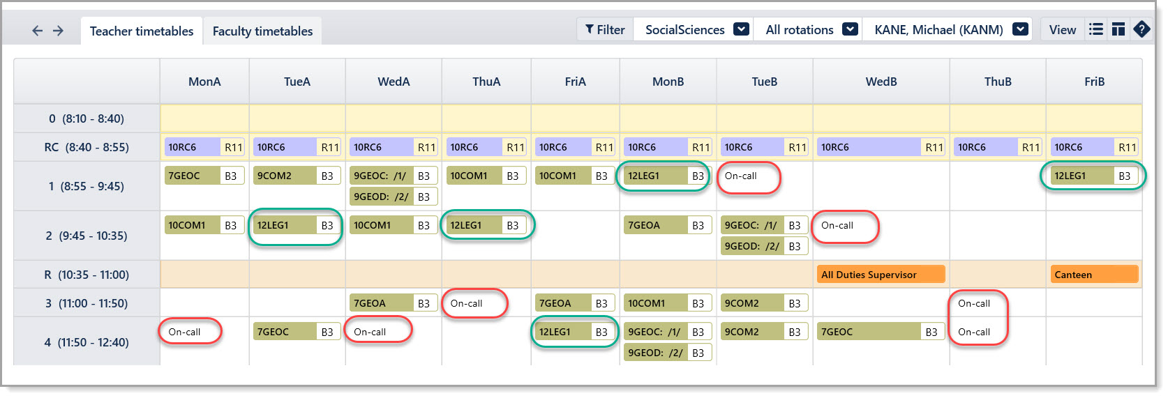Select the TueA column header

coord(297,82)
